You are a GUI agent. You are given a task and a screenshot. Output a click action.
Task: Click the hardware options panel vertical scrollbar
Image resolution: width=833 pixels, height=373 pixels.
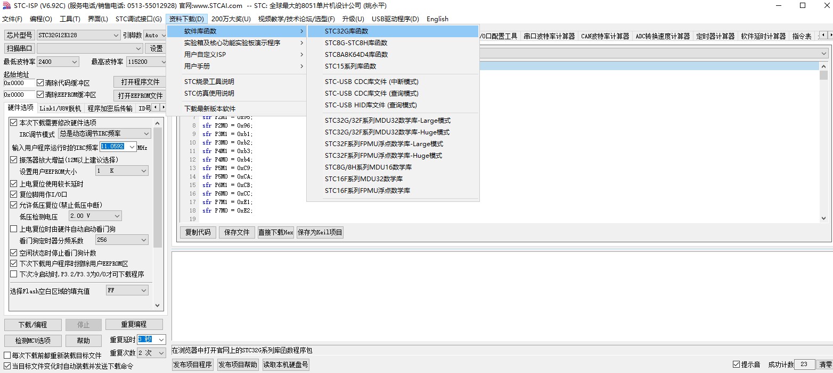pos(158,214)
